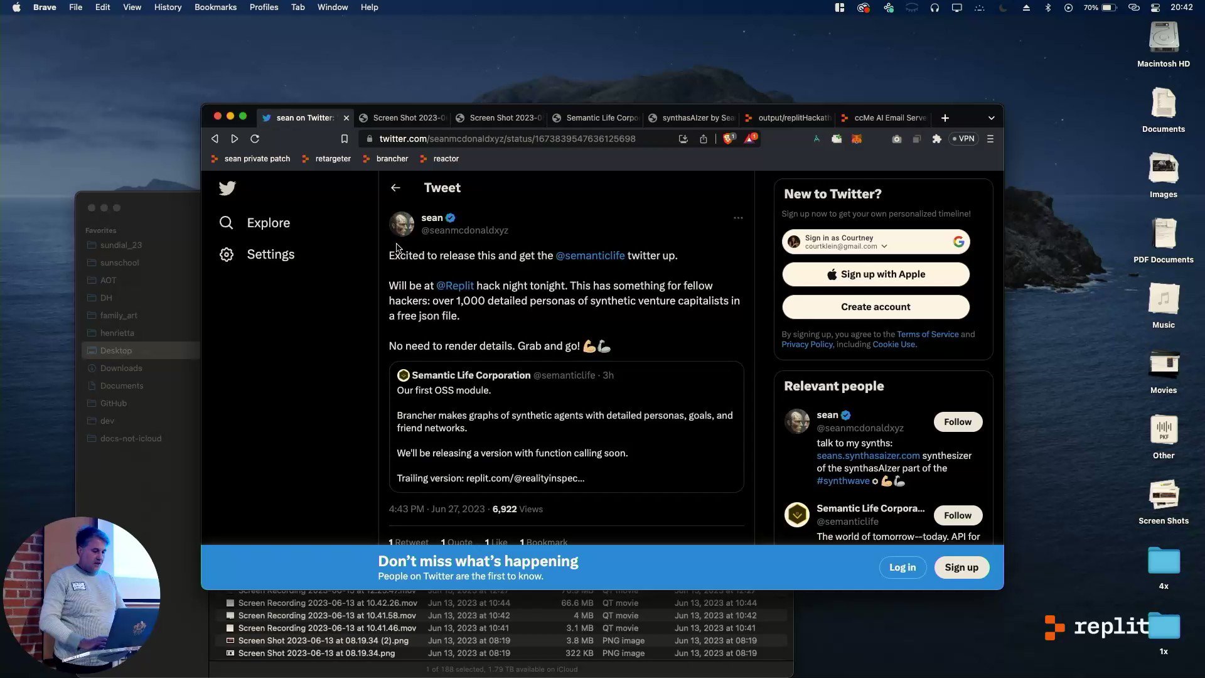Open Privacy Policy link
The width and height of the screenshot is (1205, 678).
[x=806, y=345]
